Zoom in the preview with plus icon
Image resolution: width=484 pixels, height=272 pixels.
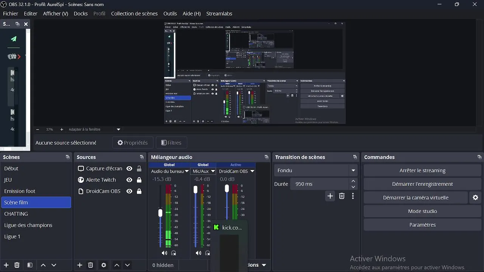pos(62,129)
